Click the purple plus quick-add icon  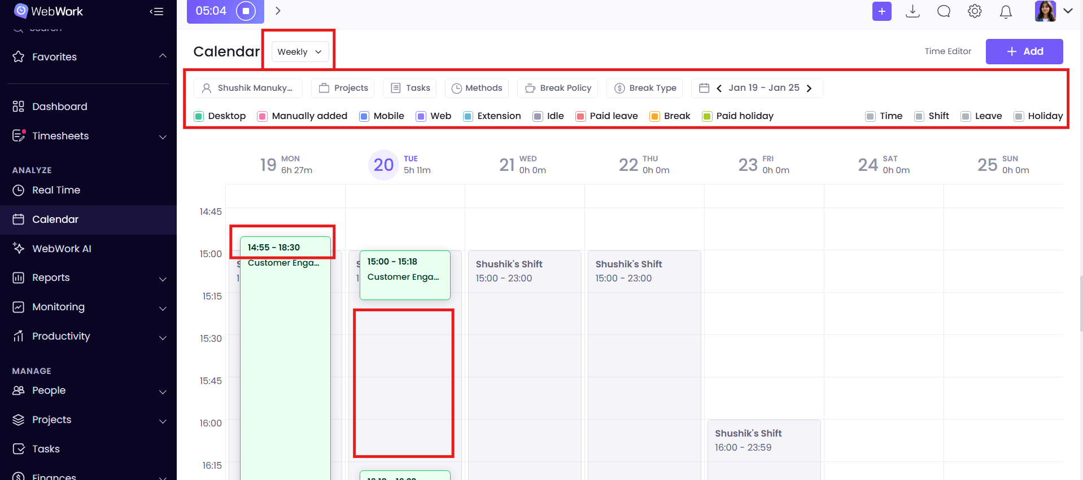(x=881, y=11)
